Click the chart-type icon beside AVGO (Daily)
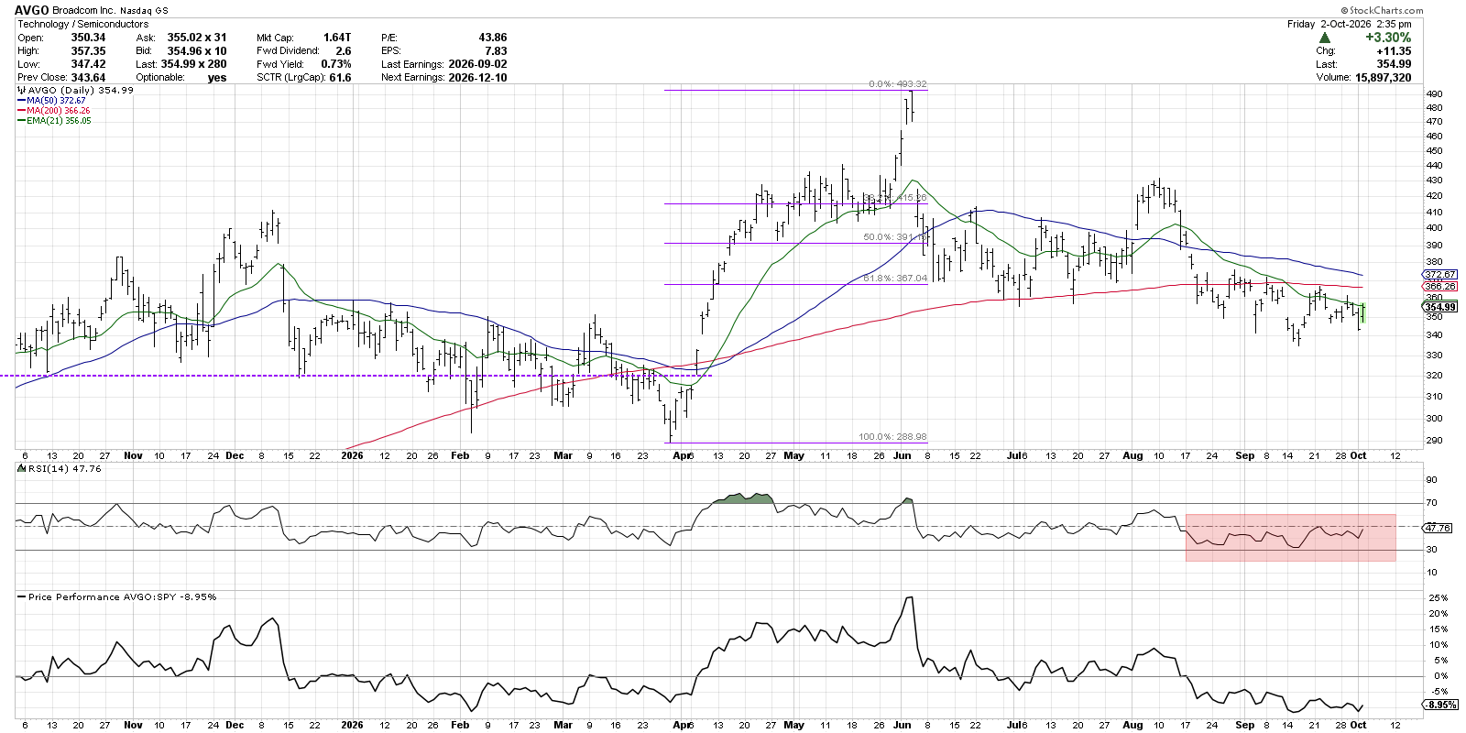The width and height of the screenshot is (1466, 733). (22, 90)
